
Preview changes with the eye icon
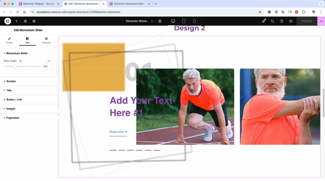tap(291, 21)
